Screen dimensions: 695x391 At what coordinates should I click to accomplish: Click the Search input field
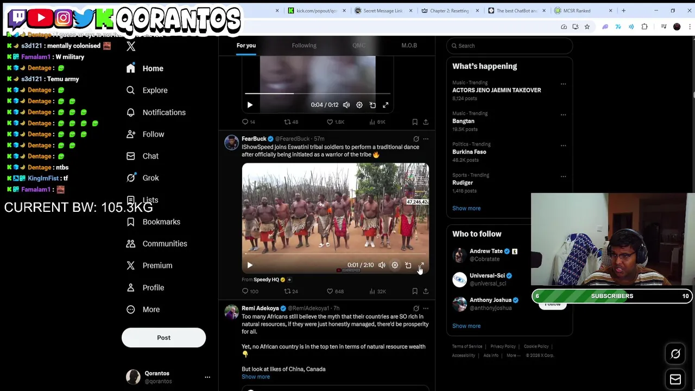pyautogui.click(x=510, y=46)
